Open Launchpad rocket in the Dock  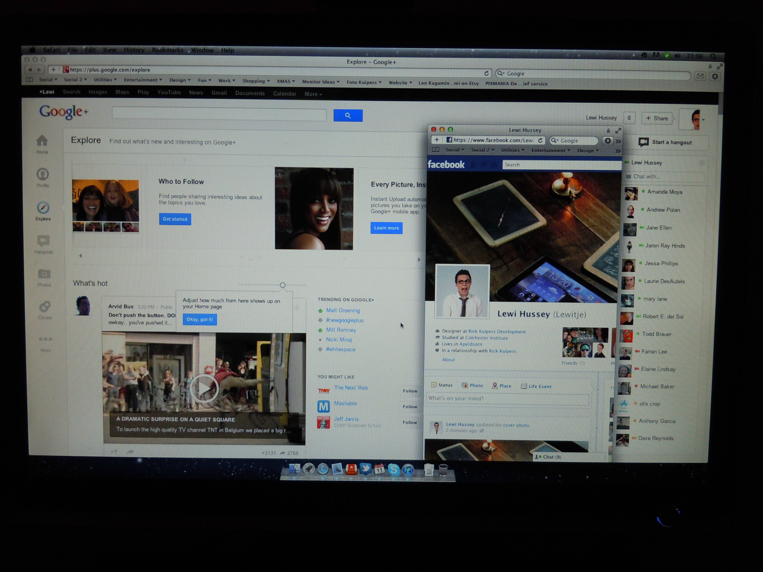point(308,469)
